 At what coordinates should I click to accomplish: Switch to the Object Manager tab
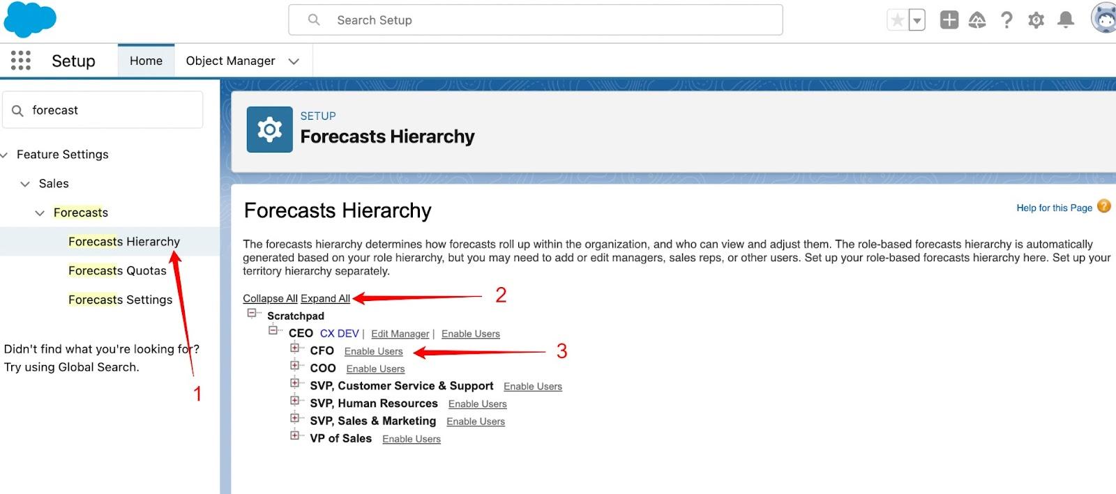pos(230,61)
